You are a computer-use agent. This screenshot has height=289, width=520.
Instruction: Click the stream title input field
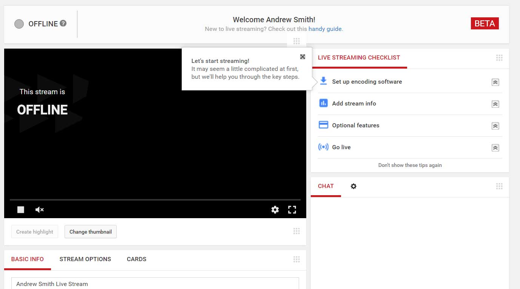[x=155, y=284]
